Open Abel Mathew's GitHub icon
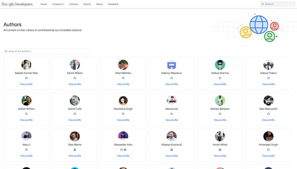Viewport: 297px width, 169px height. (123, 78)
